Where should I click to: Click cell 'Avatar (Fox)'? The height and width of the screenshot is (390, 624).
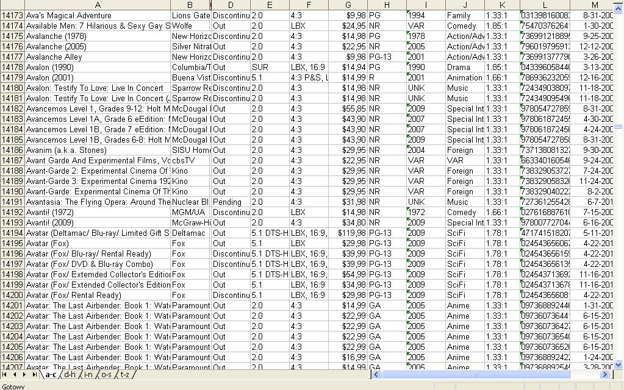tap(98, 243)
